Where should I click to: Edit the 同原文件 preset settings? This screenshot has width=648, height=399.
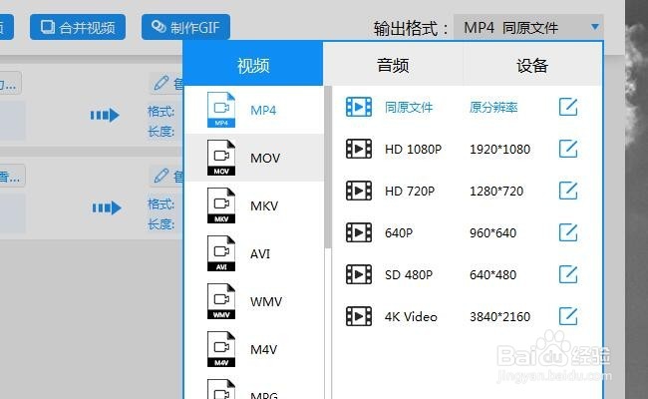click(568, 107)
